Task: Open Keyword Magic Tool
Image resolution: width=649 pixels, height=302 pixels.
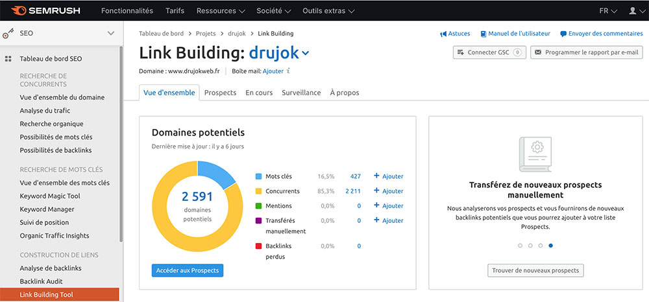Action: (x=50, y=196)
